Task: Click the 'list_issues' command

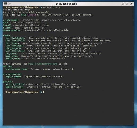Action: click(x=12, y=43)
